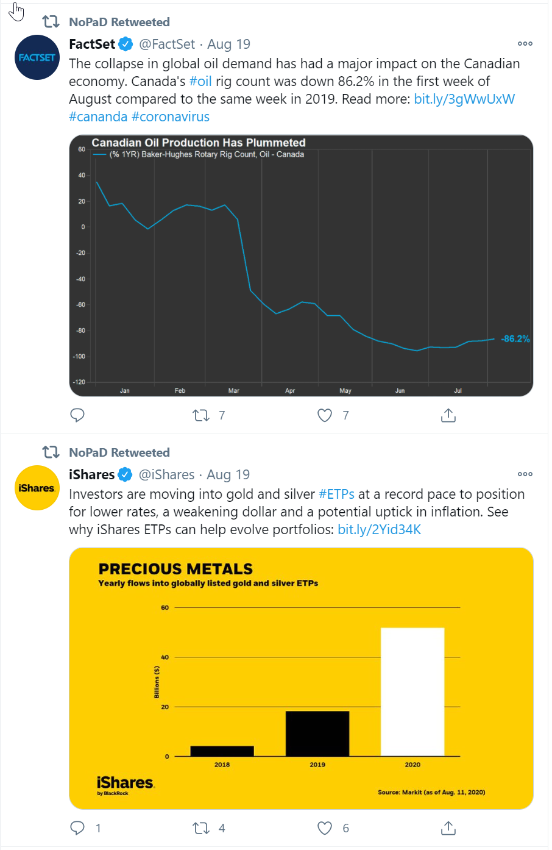Click the #ETPs hashtag
This screenshot has height=850, width=552.
[336, 494]
